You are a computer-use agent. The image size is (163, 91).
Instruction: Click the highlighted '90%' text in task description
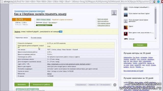(x=61, y=32)
